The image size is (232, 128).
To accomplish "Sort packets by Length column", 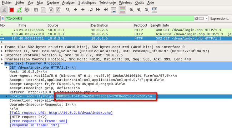I will point(156,25).
